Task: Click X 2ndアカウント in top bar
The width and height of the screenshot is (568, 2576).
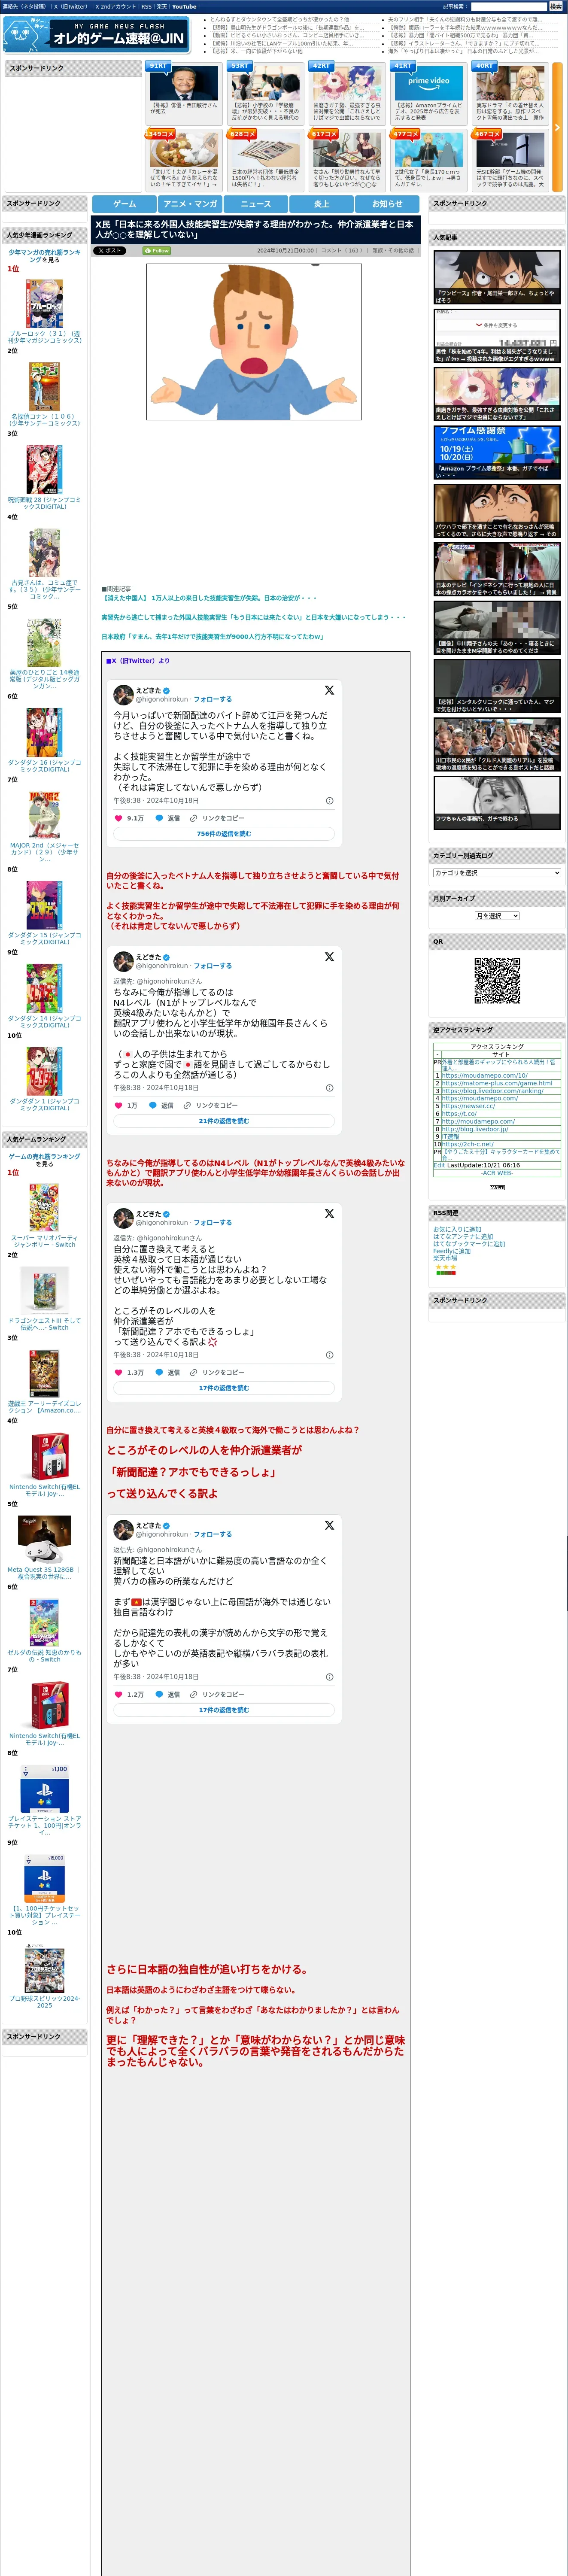Action: (115, 6)
